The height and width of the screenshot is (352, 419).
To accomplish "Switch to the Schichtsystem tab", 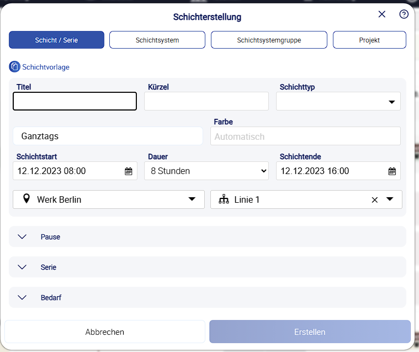I will [x=157, y=40].
